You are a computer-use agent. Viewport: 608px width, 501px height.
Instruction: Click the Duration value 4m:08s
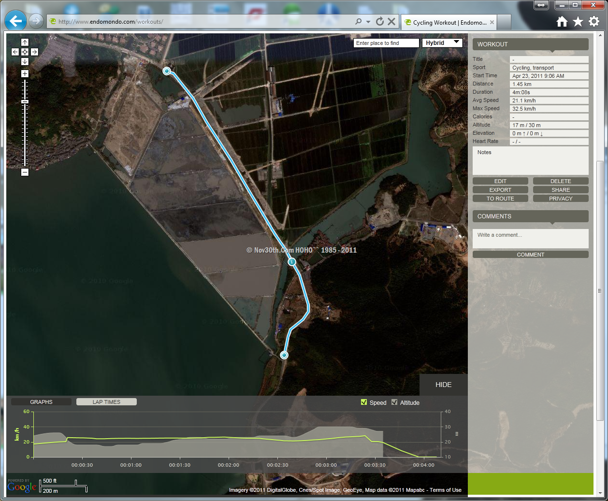tap(549, 92)
